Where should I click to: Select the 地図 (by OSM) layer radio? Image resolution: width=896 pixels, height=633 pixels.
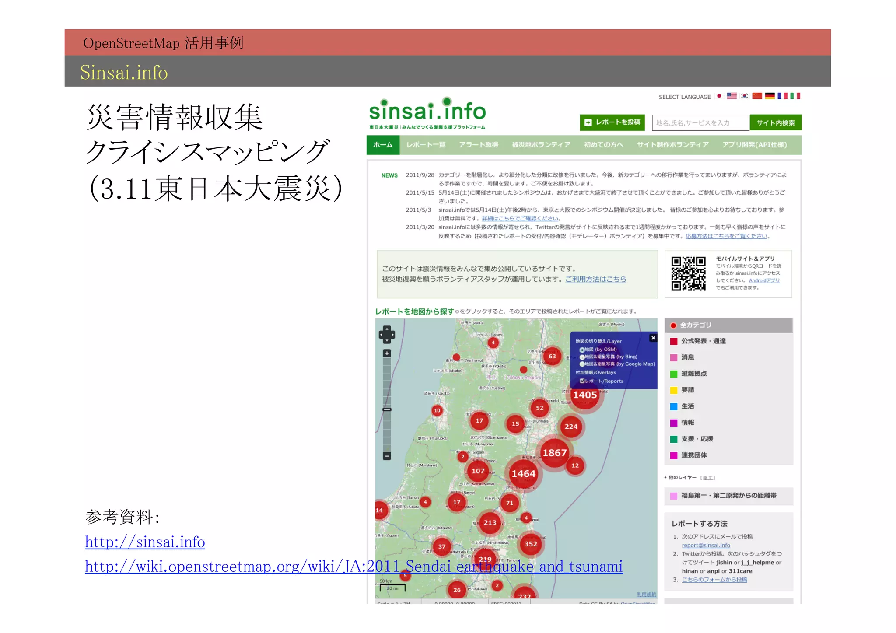click(x=582, y=350)
